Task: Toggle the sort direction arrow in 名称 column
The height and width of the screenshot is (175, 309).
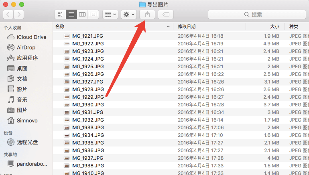Action: click(168, 26)
